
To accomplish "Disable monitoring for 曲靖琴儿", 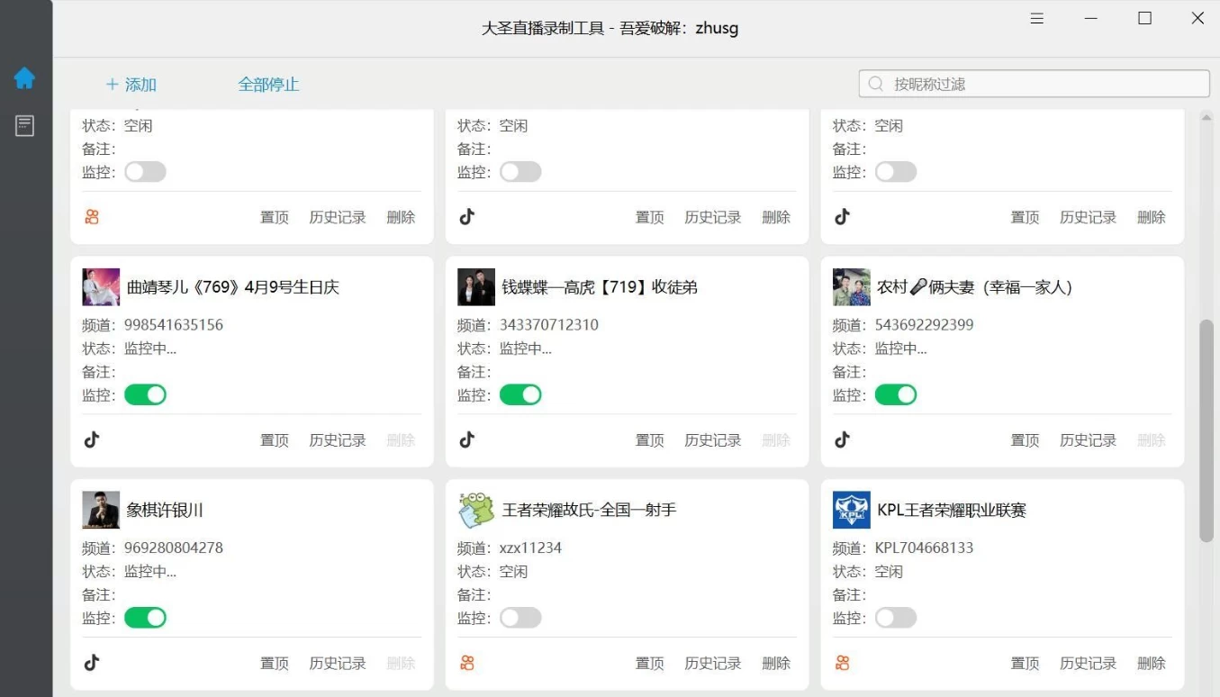I will coord(145,394).
